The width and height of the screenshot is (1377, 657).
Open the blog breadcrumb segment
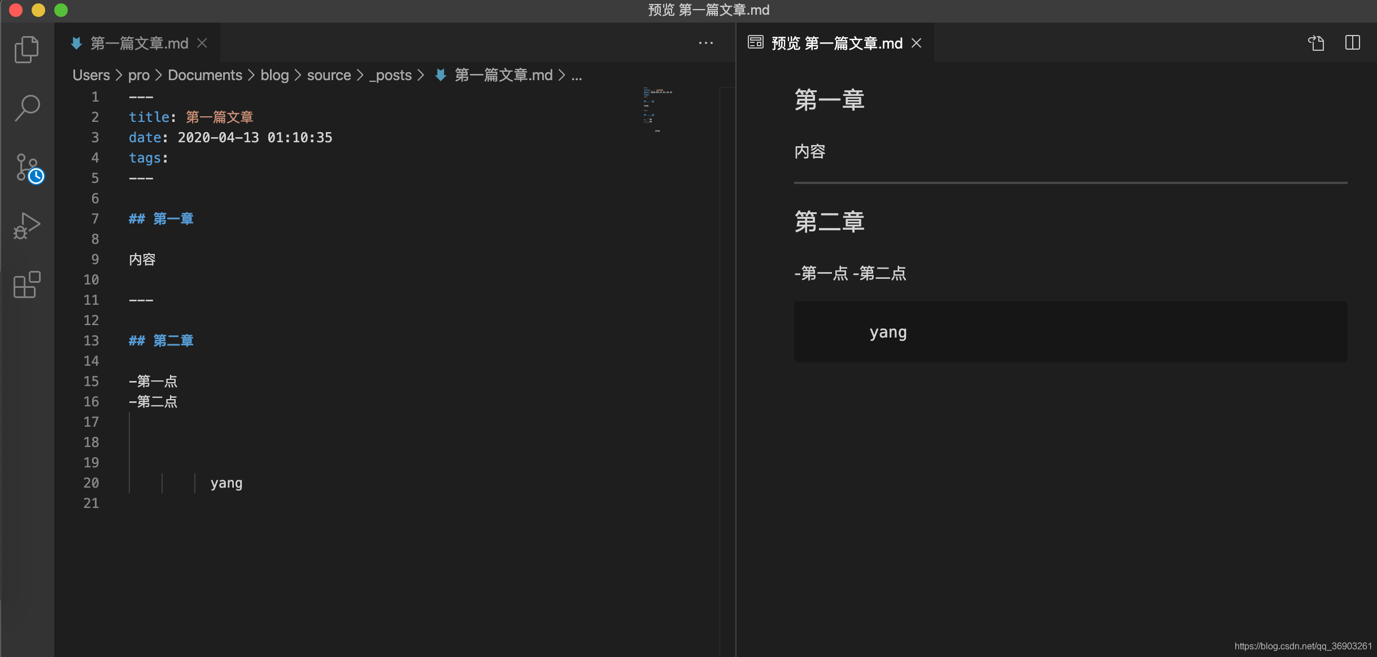coord(274,75)
